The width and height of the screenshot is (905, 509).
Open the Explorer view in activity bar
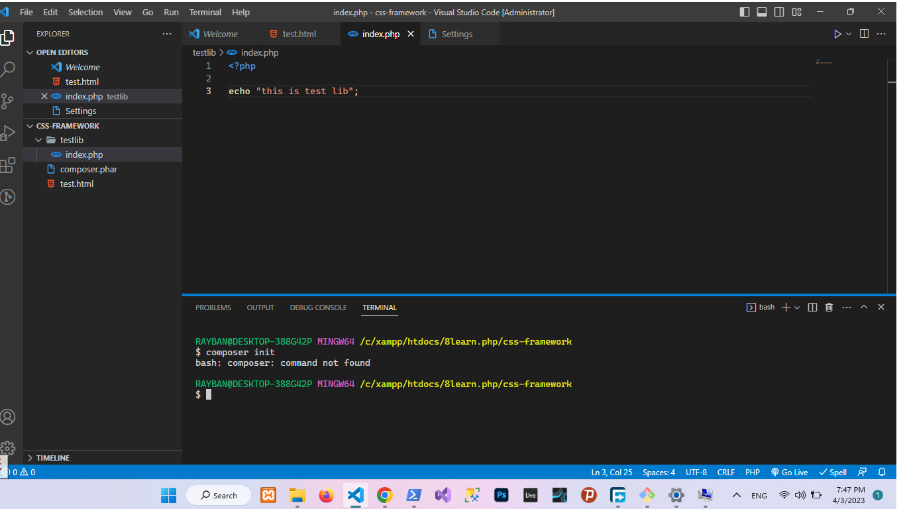[7, 38]
